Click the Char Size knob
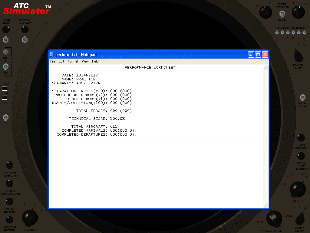Screen dimensions: 310x233 click(30, 217)
